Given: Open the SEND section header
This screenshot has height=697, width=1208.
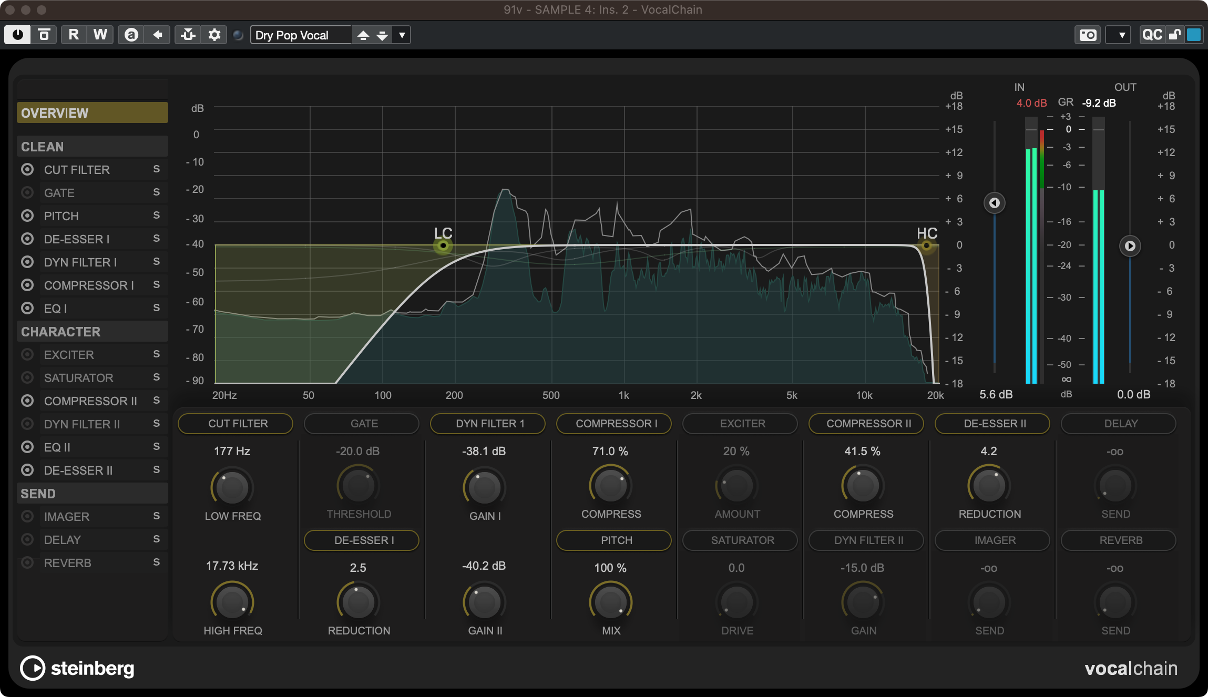Looking at the screenshot, I should [93, 493].
